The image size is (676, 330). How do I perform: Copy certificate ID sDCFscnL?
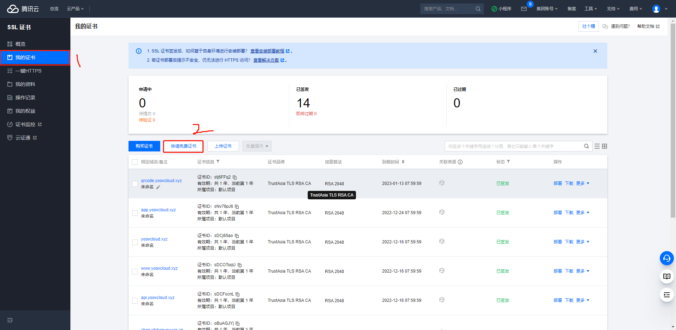[x=238, y=294]
